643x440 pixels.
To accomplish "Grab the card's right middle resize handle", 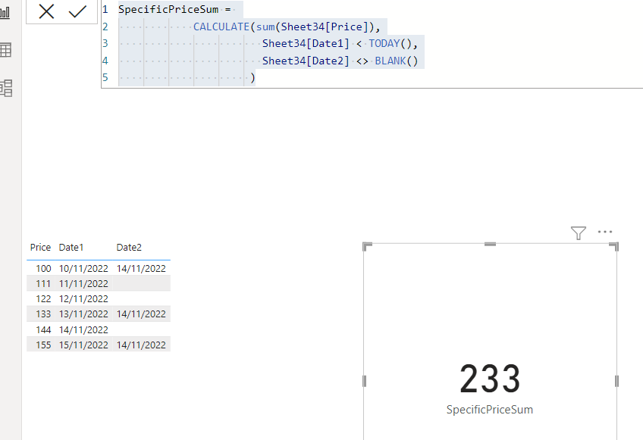I will [x=616, y=381].
